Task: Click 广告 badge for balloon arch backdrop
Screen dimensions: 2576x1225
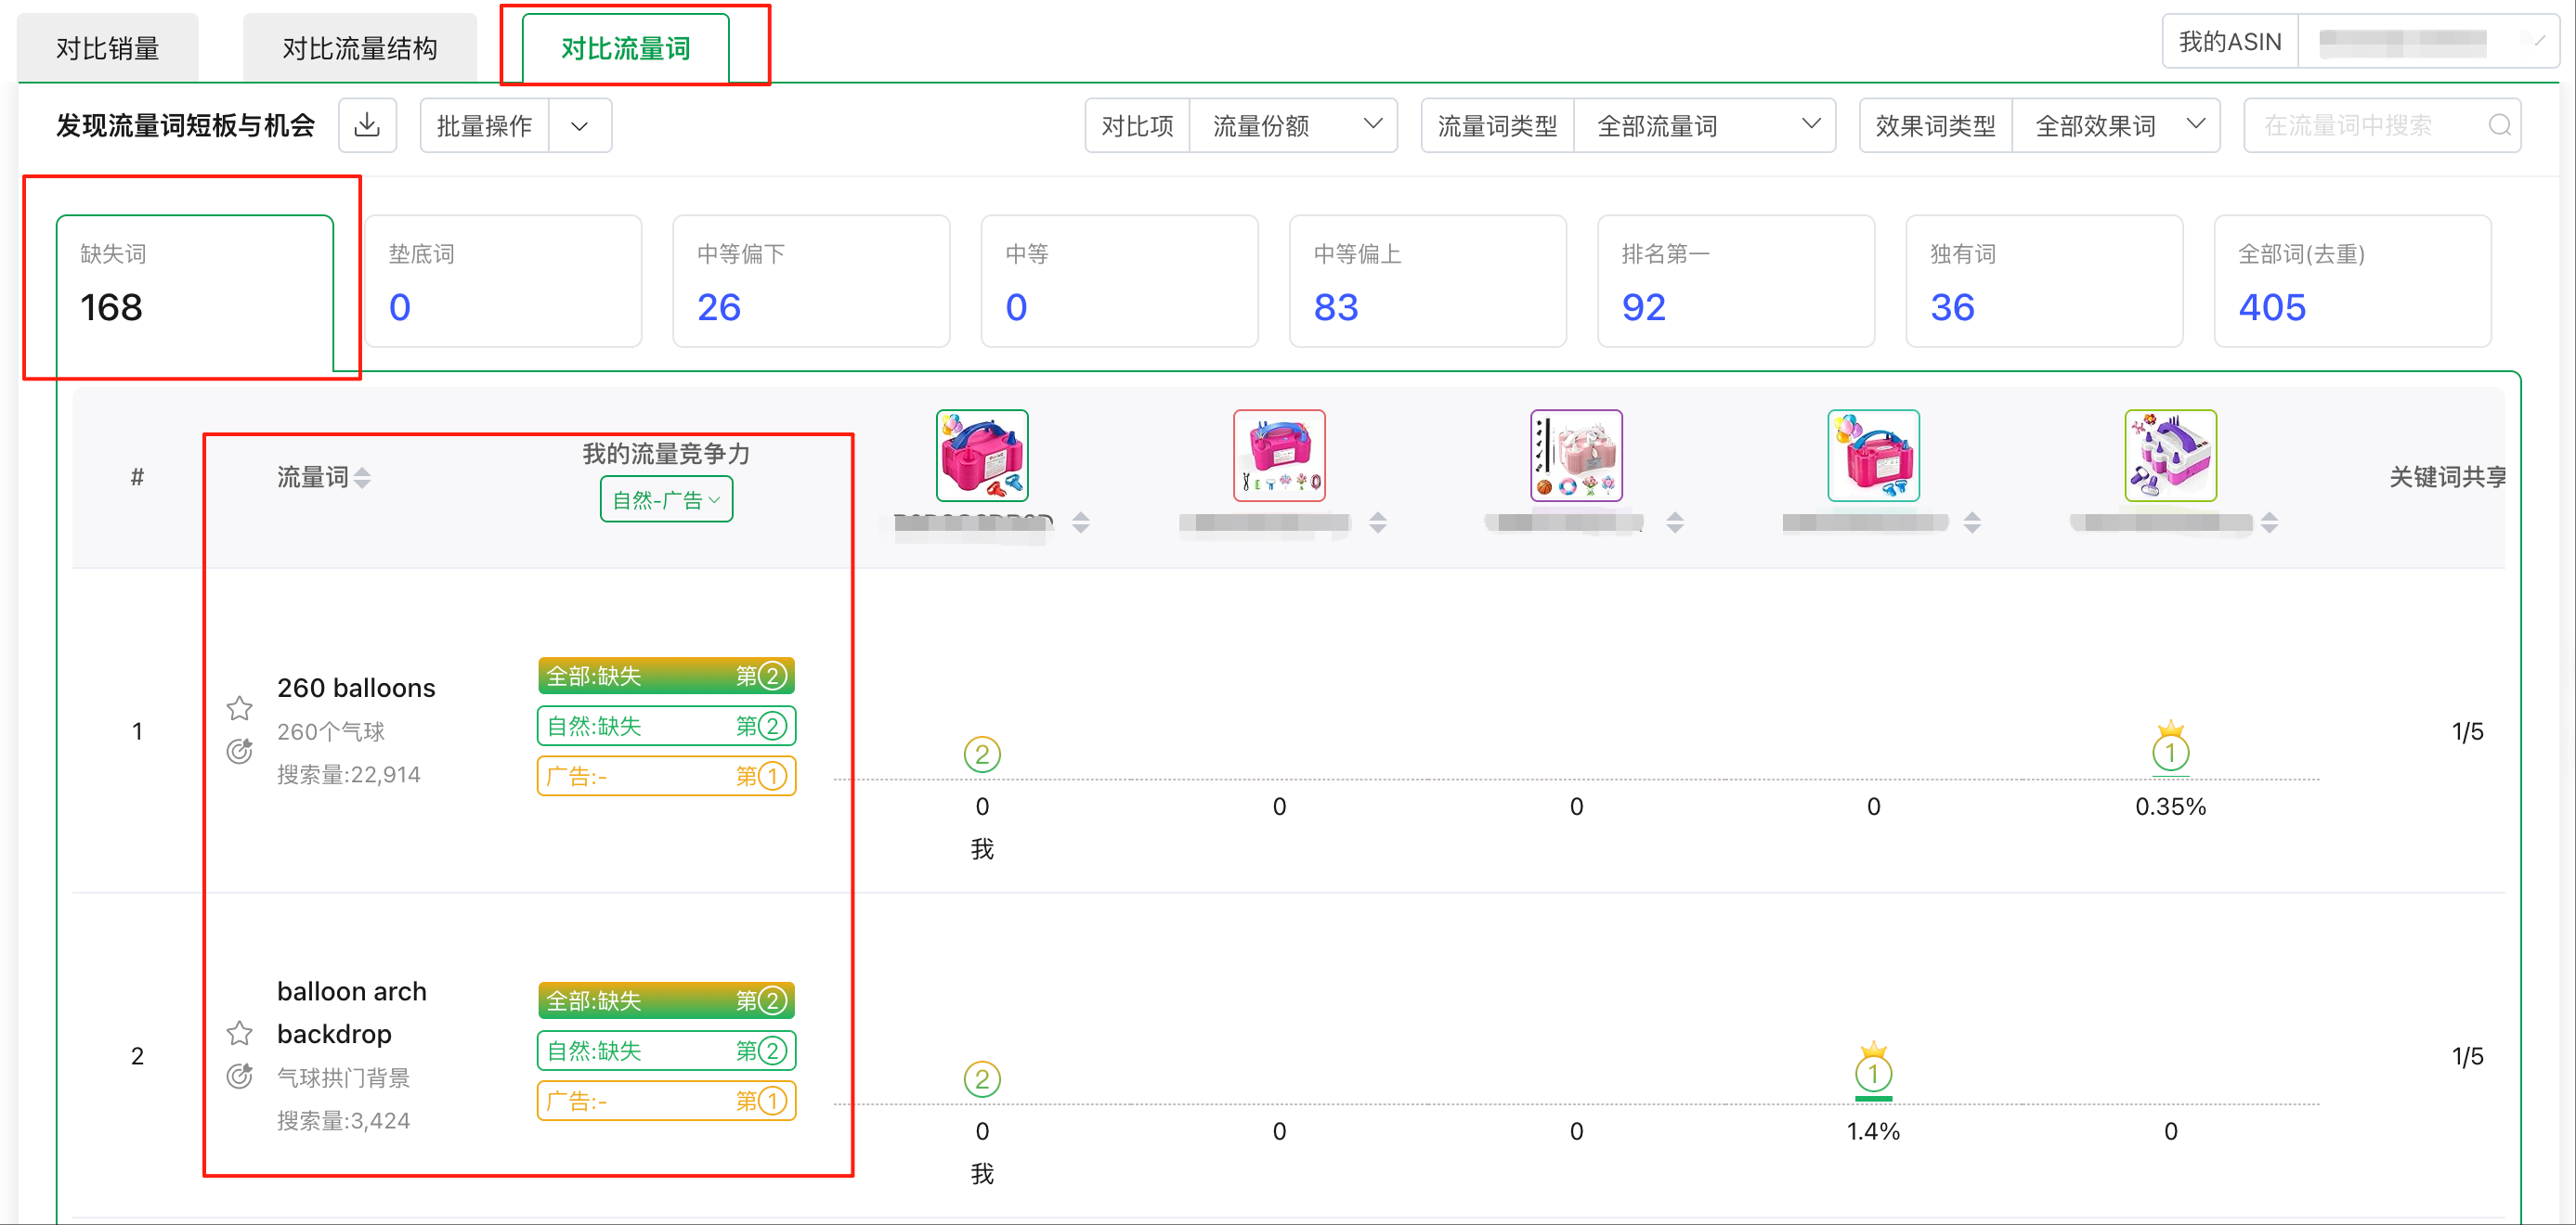Action: pyautogui.click(x=666, y=1100)
